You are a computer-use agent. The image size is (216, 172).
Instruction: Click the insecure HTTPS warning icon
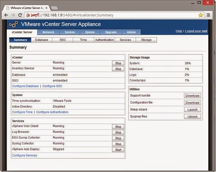pos(28,15)
